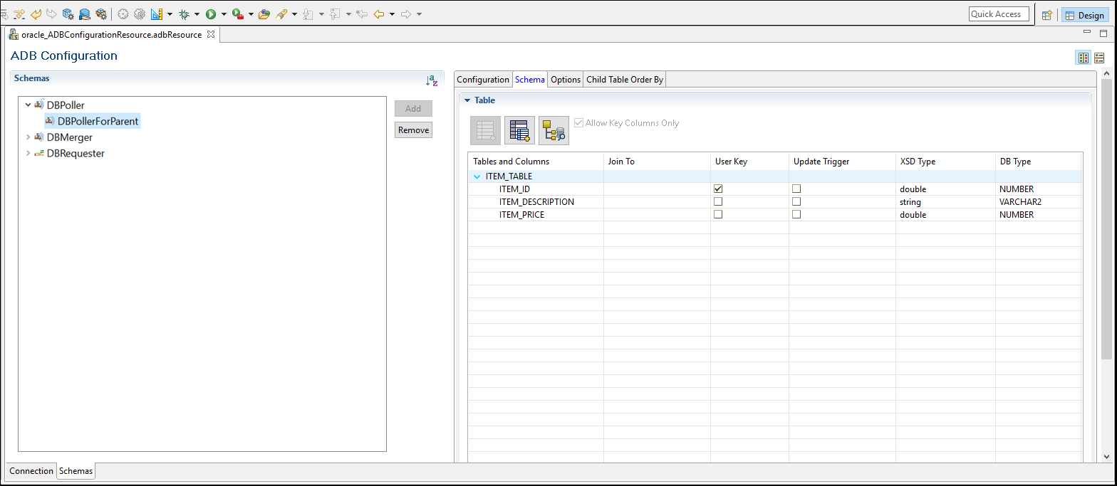
Task: Click the Remove button
Action: [x=413, y=130]
